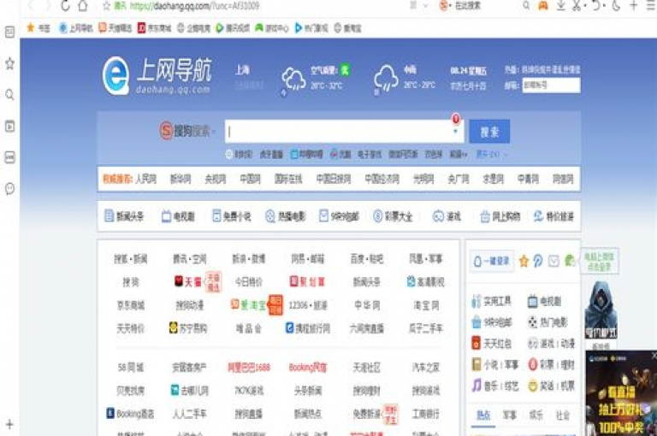The image size is (657, 436).
Task: Click the rain cloud icon for today's weather
Action: coord(293,79)
